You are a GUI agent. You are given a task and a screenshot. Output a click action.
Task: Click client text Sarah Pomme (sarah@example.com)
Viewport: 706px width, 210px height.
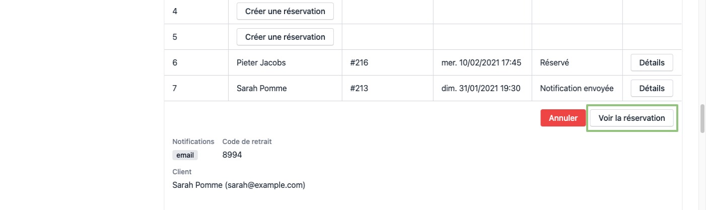click(239, 185)
